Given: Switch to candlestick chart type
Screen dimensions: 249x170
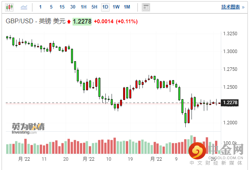Looking at the screenshot, I should [10, 7].
